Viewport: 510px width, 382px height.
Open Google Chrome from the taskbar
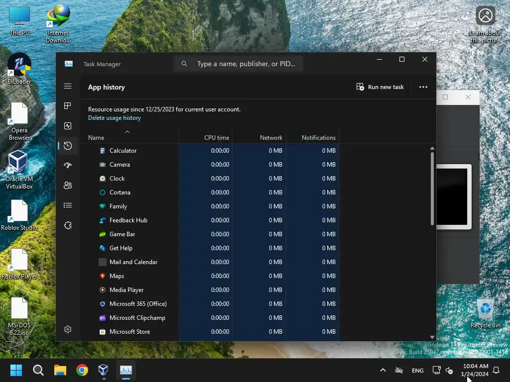82,370
